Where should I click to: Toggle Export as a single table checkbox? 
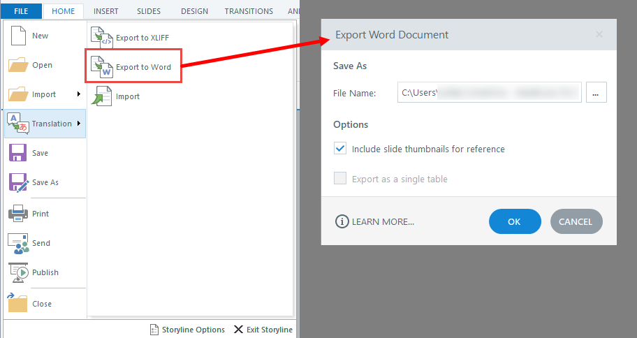click(340, 179)
